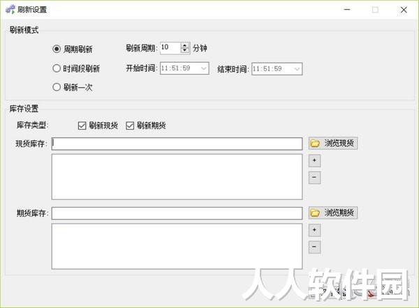
Task: Focus the 现货库存 path text field
Action: click(x=177, y=144)
